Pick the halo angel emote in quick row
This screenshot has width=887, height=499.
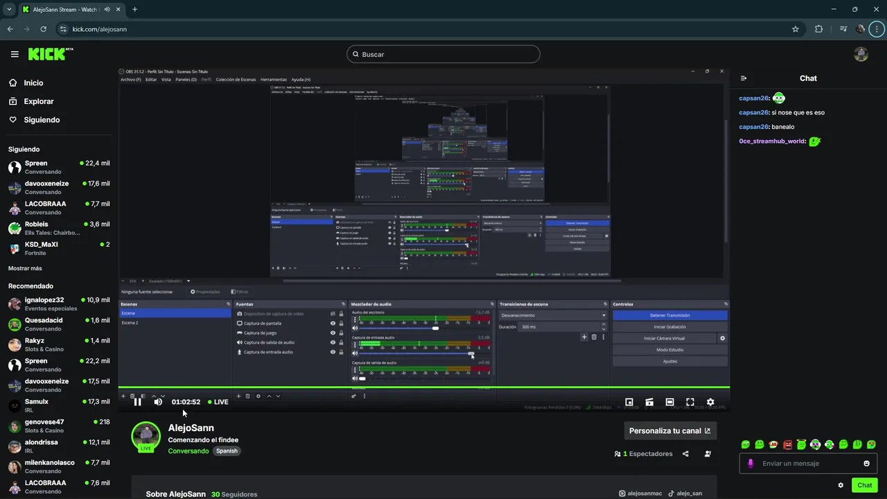point(801,444)
